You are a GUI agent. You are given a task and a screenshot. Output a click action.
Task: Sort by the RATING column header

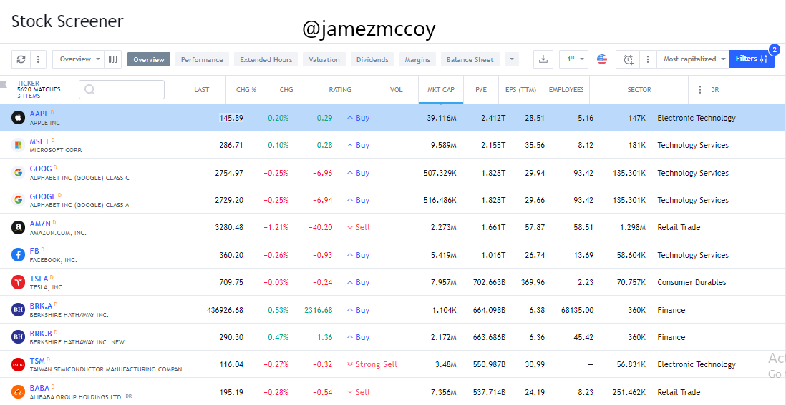point(340,90)
